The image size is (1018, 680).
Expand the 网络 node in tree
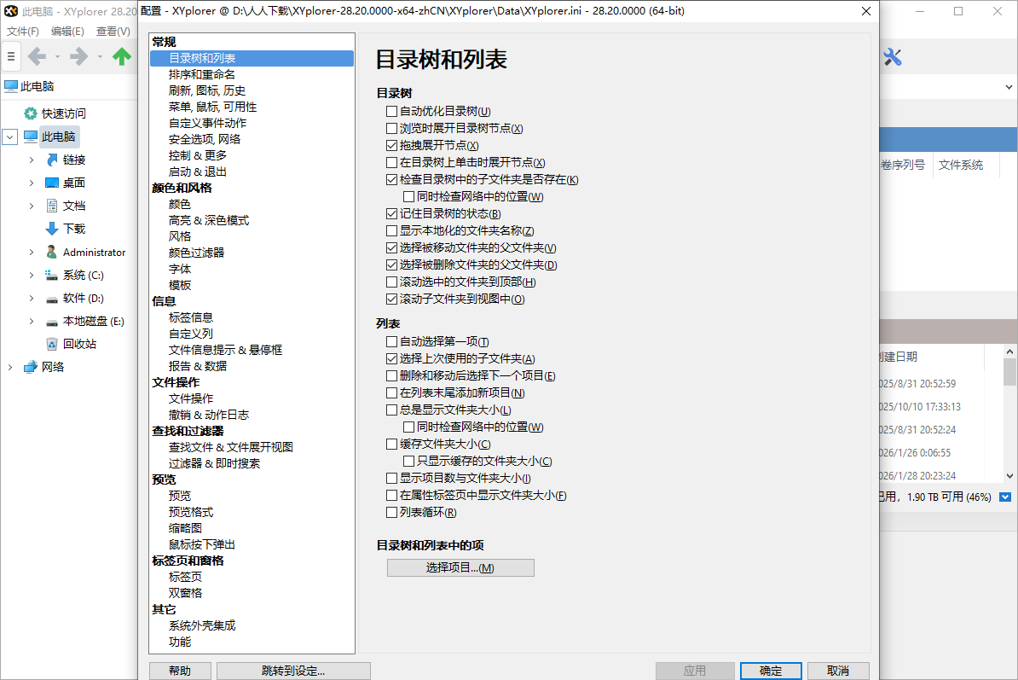pyautogui.click(x=9, y=367)
